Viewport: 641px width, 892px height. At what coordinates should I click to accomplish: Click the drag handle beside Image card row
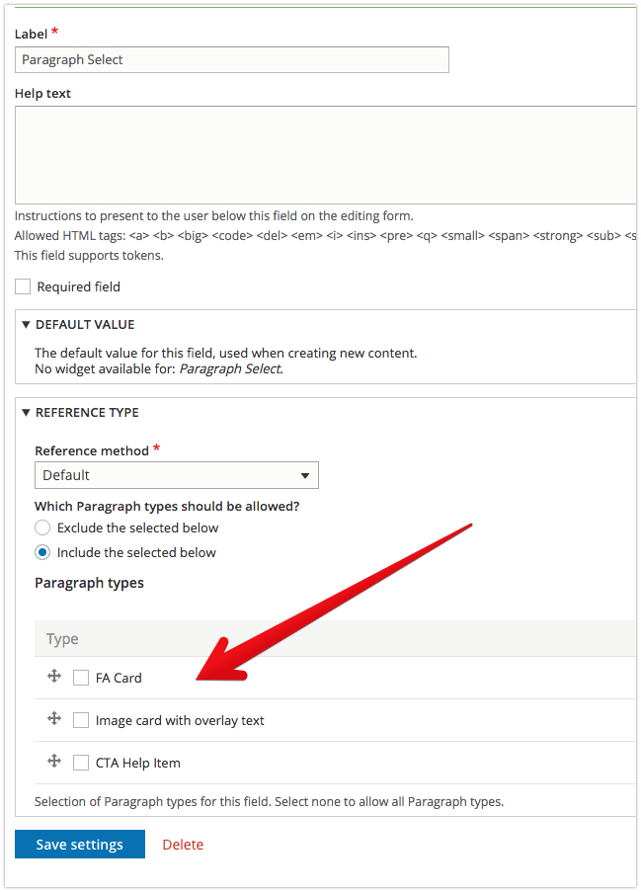point(53,719)
